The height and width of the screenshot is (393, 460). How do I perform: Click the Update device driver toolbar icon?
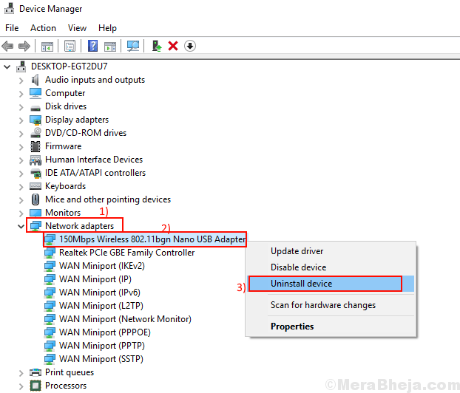157,46
